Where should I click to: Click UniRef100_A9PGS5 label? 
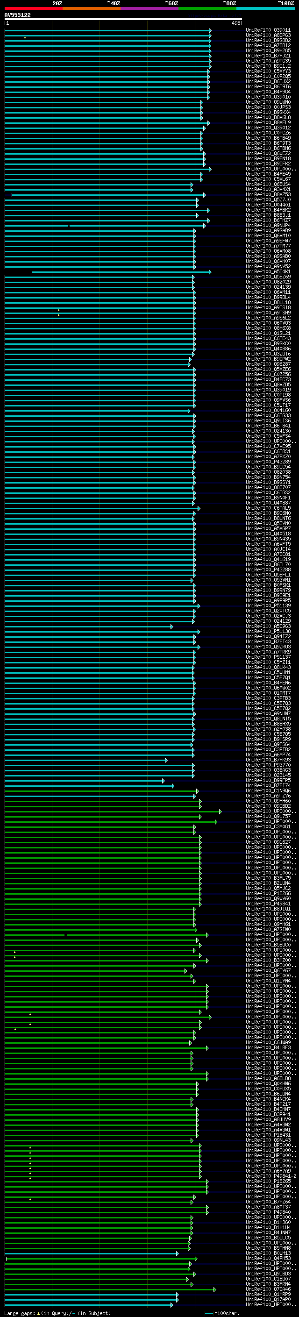pyautogui.click(x=268, y=61)
